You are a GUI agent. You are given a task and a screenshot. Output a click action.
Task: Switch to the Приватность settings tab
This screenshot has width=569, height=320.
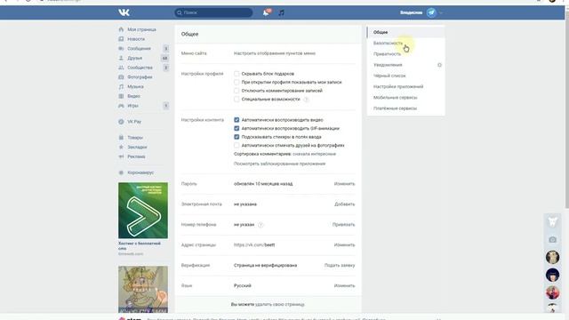coord(405,54)
